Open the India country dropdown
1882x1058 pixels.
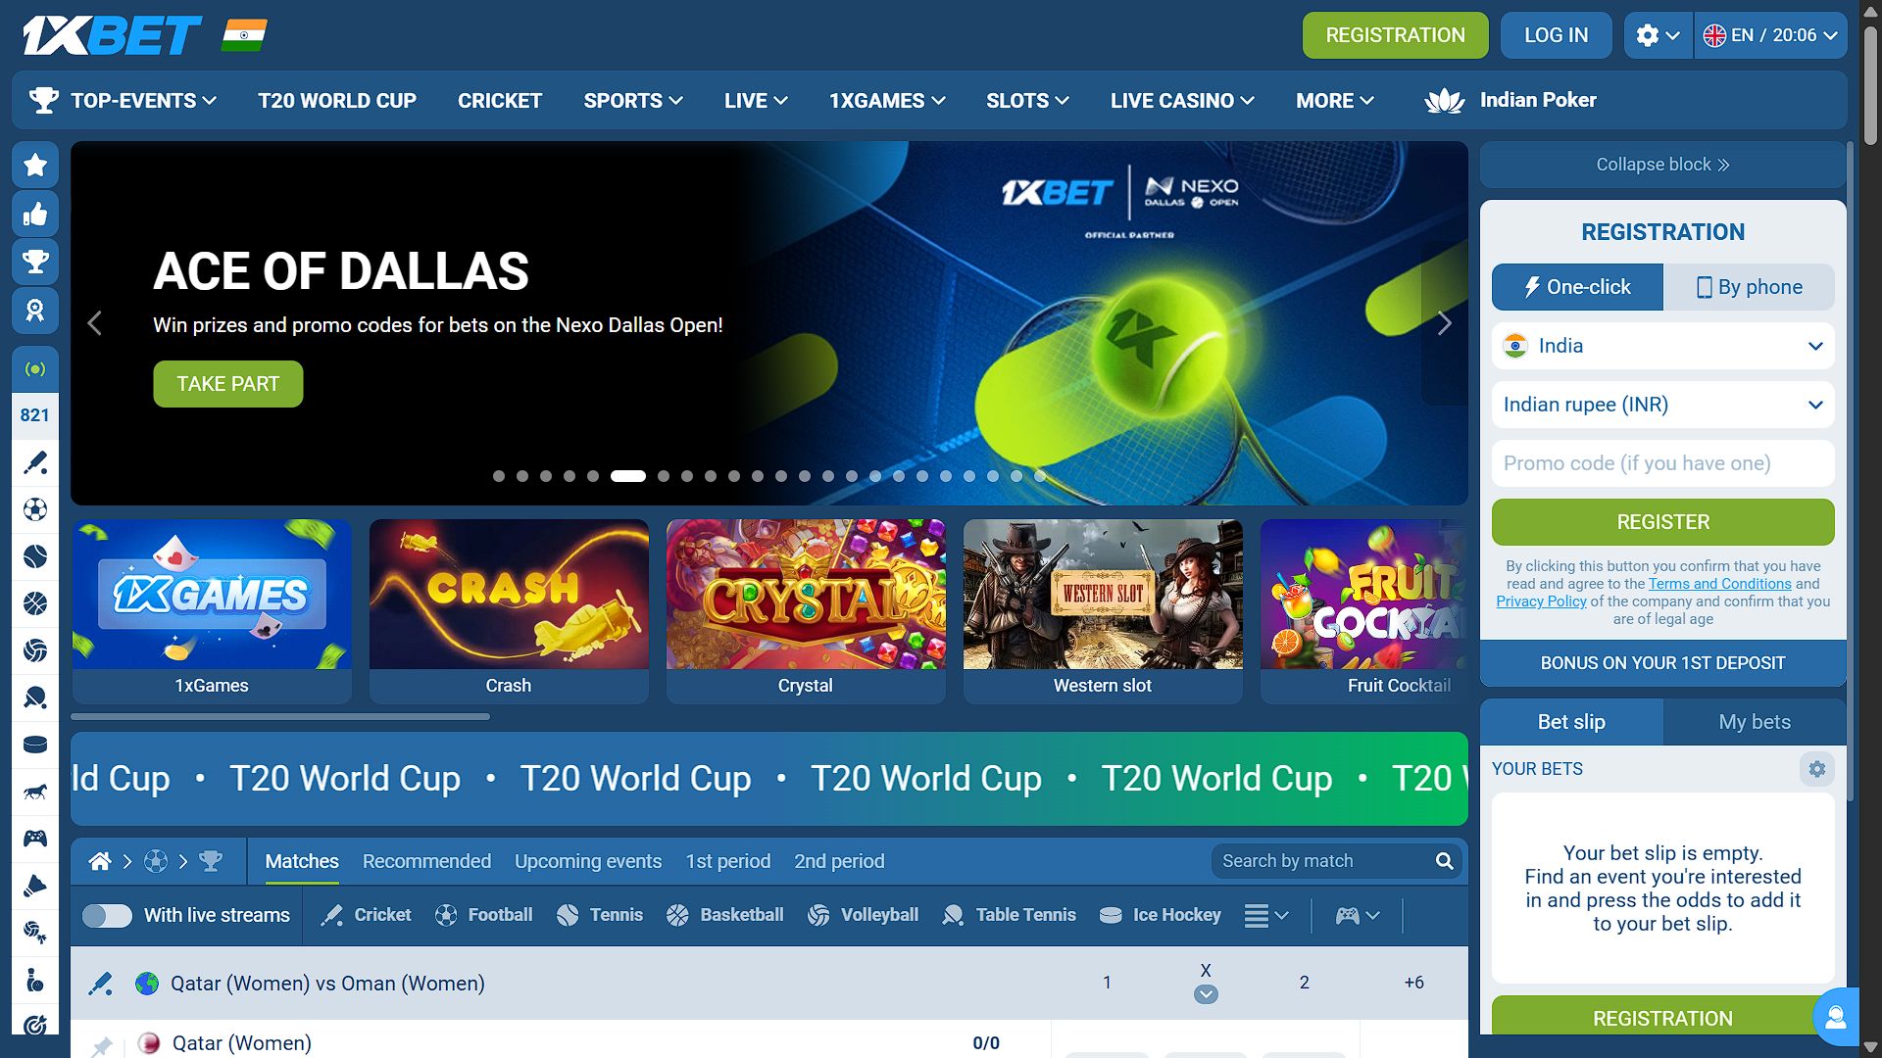tap(1662, 346)
